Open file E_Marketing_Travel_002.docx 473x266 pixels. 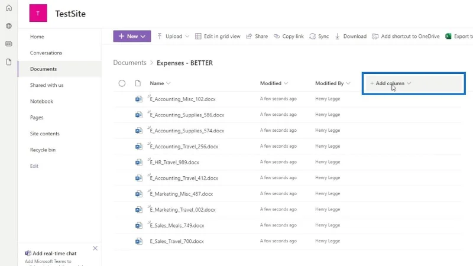pyautogui.click(x=183, y=210)
